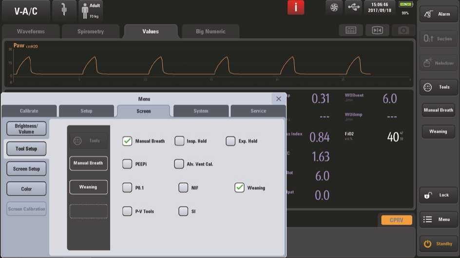
Task: Click the waveform layout icon
Action: pyautogui.click(x=351, y=30)
